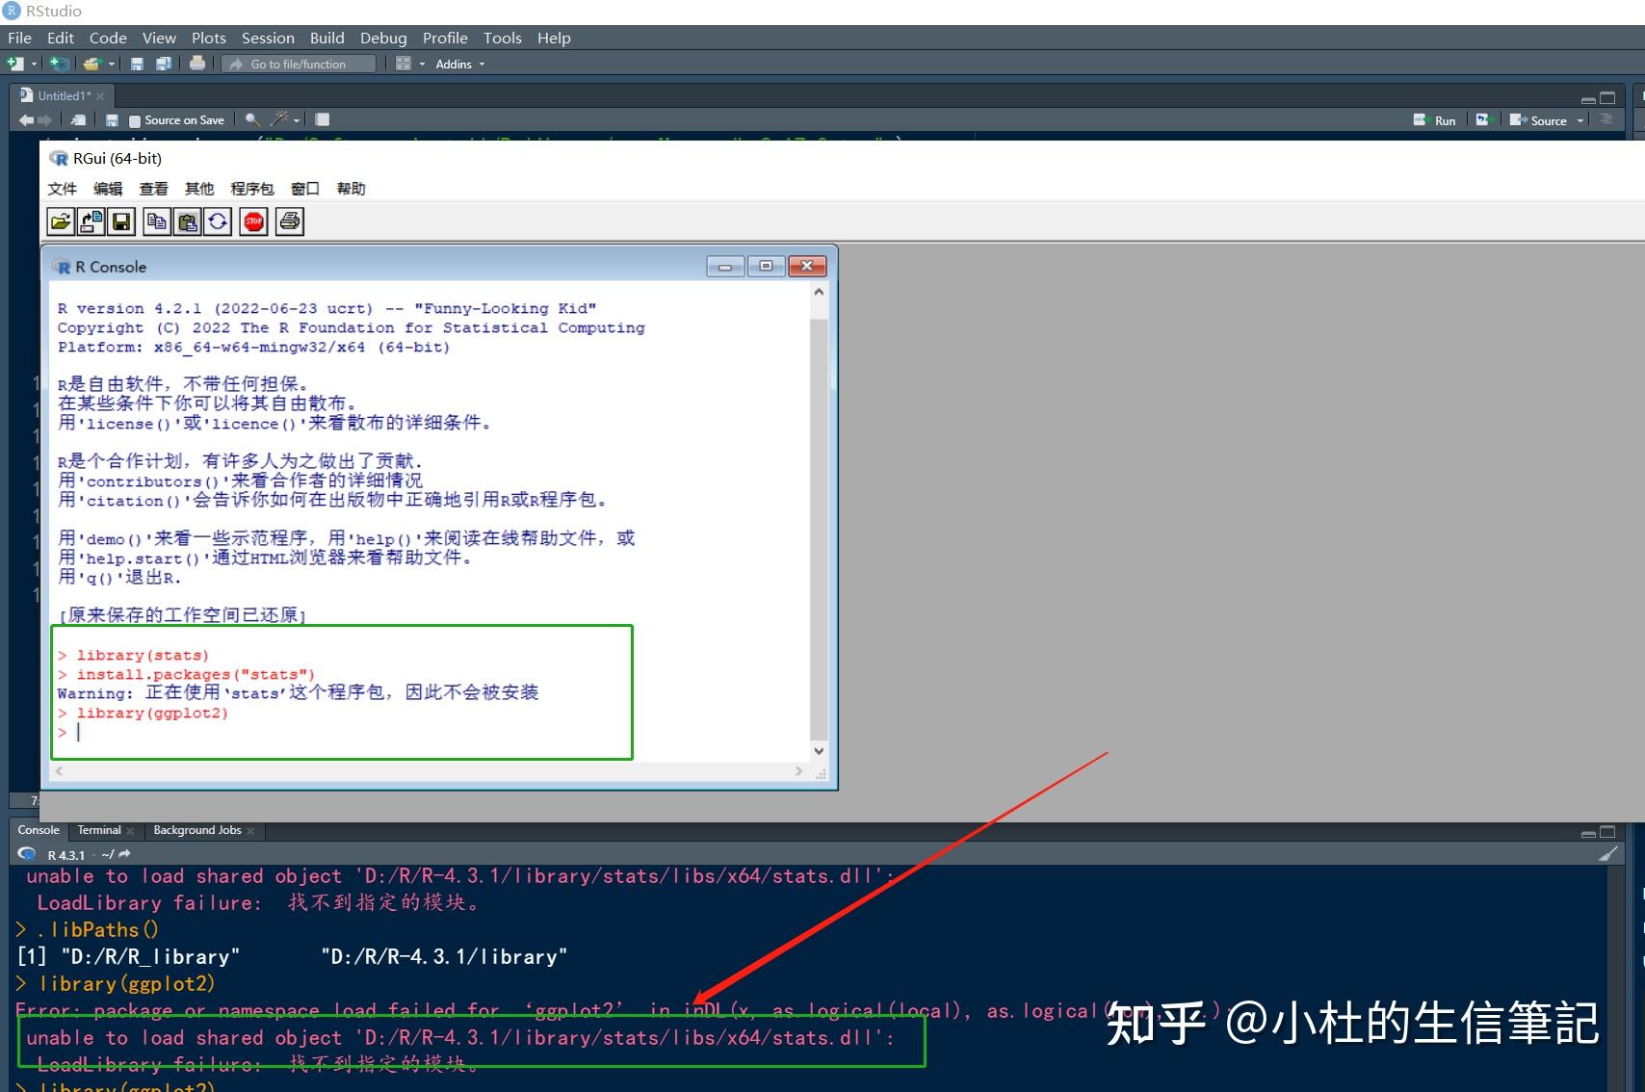Print from RGui toolbar
This screenshot has width=1645, height=1092.
[290, 221]
